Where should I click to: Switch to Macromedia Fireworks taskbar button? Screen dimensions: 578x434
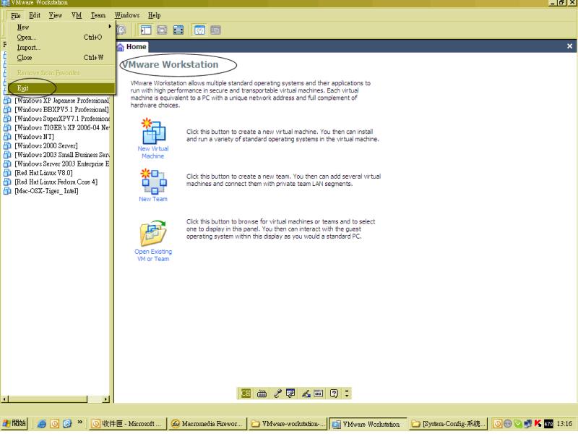click(207, 424)
